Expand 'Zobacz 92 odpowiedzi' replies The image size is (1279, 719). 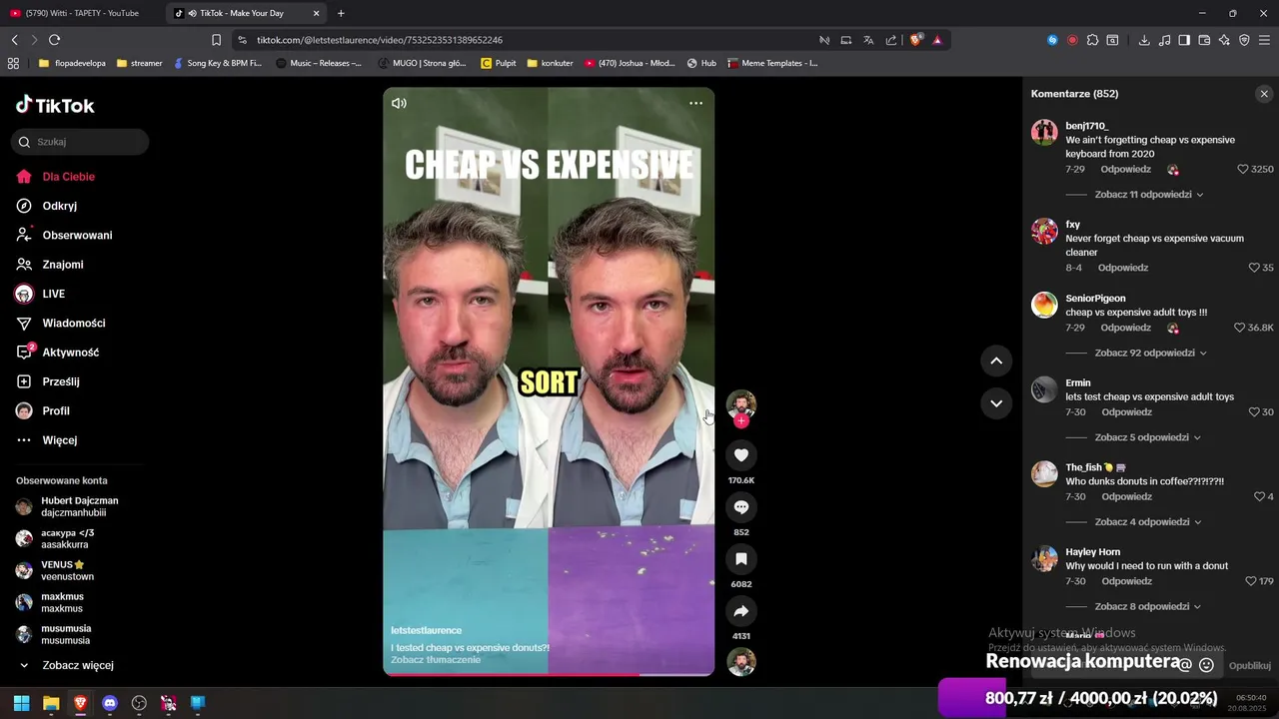pos(1151,353)
